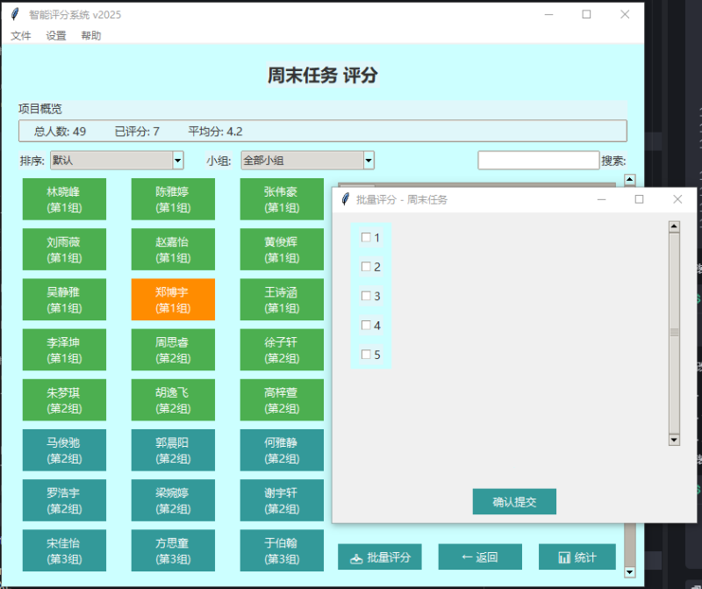Select student 黄俊辉 card
Screen dimensions: 702x589
point(282,249)
